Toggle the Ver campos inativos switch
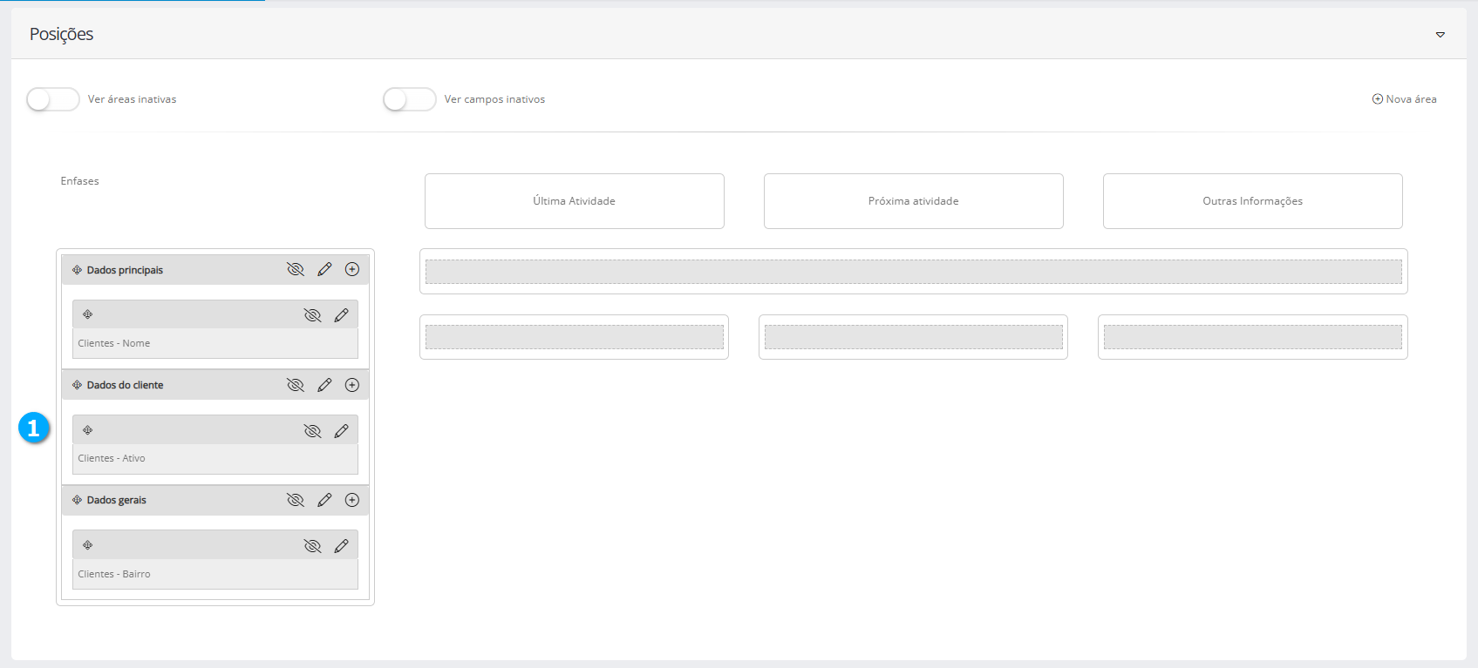The height and width of the screenshot is (668, 1478). (409, 99)
